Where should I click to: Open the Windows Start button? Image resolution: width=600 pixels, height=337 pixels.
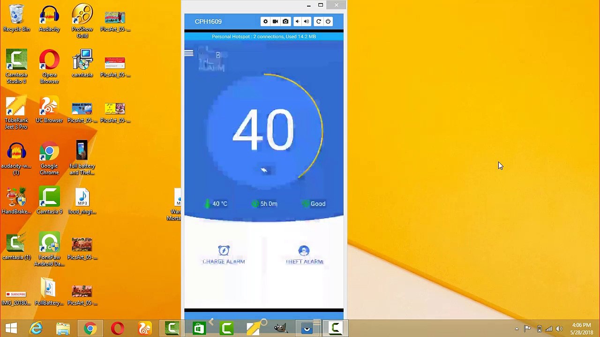click(x=11, y=329)
